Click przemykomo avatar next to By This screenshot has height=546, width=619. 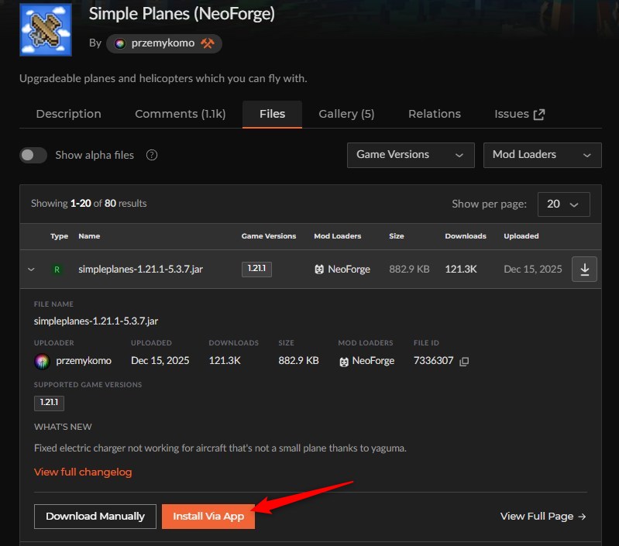(120, 43)
